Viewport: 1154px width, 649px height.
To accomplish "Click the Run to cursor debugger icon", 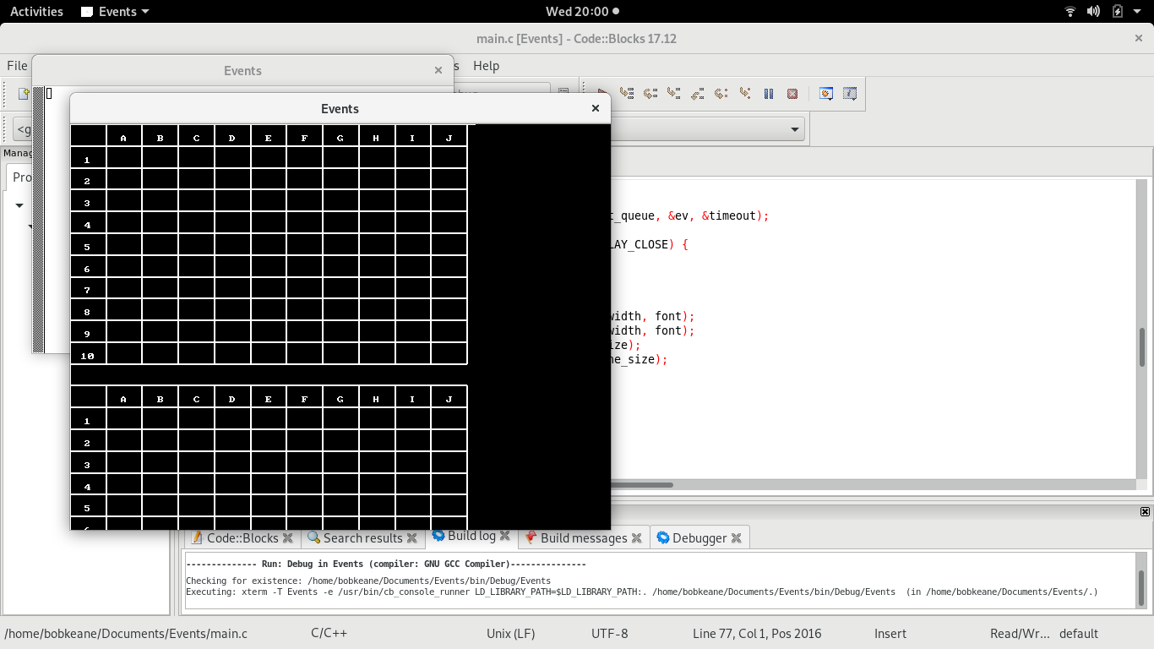I will coord(627,94).
